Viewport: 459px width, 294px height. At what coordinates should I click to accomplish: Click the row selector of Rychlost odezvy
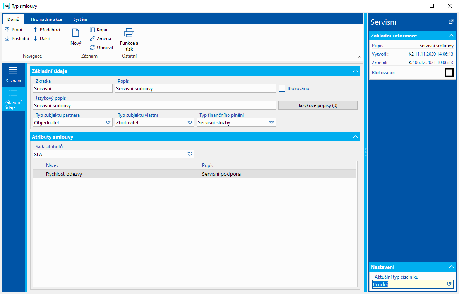(38, 174)
